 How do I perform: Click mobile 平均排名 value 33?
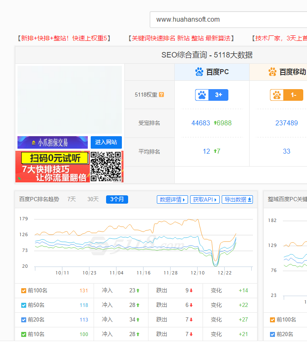[287, 151]
